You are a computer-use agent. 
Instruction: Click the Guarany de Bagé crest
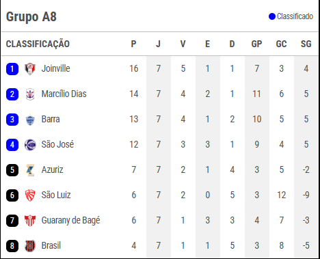30,221
